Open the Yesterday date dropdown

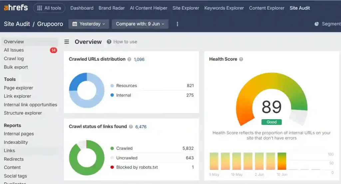89,24
